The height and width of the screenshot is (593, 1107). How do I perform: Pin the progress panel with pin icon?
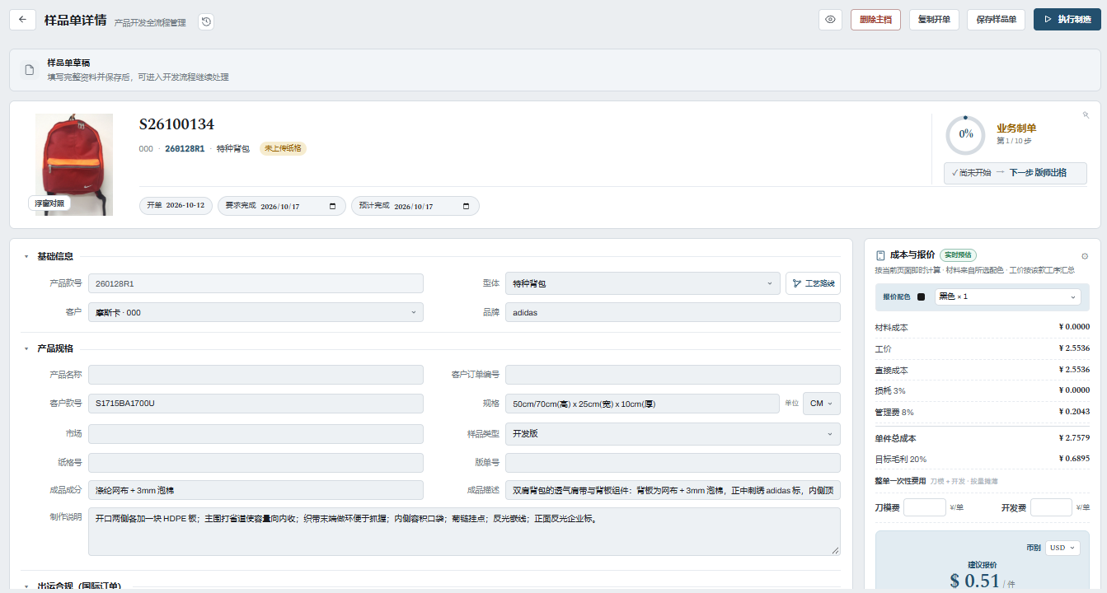(1086, 115)
